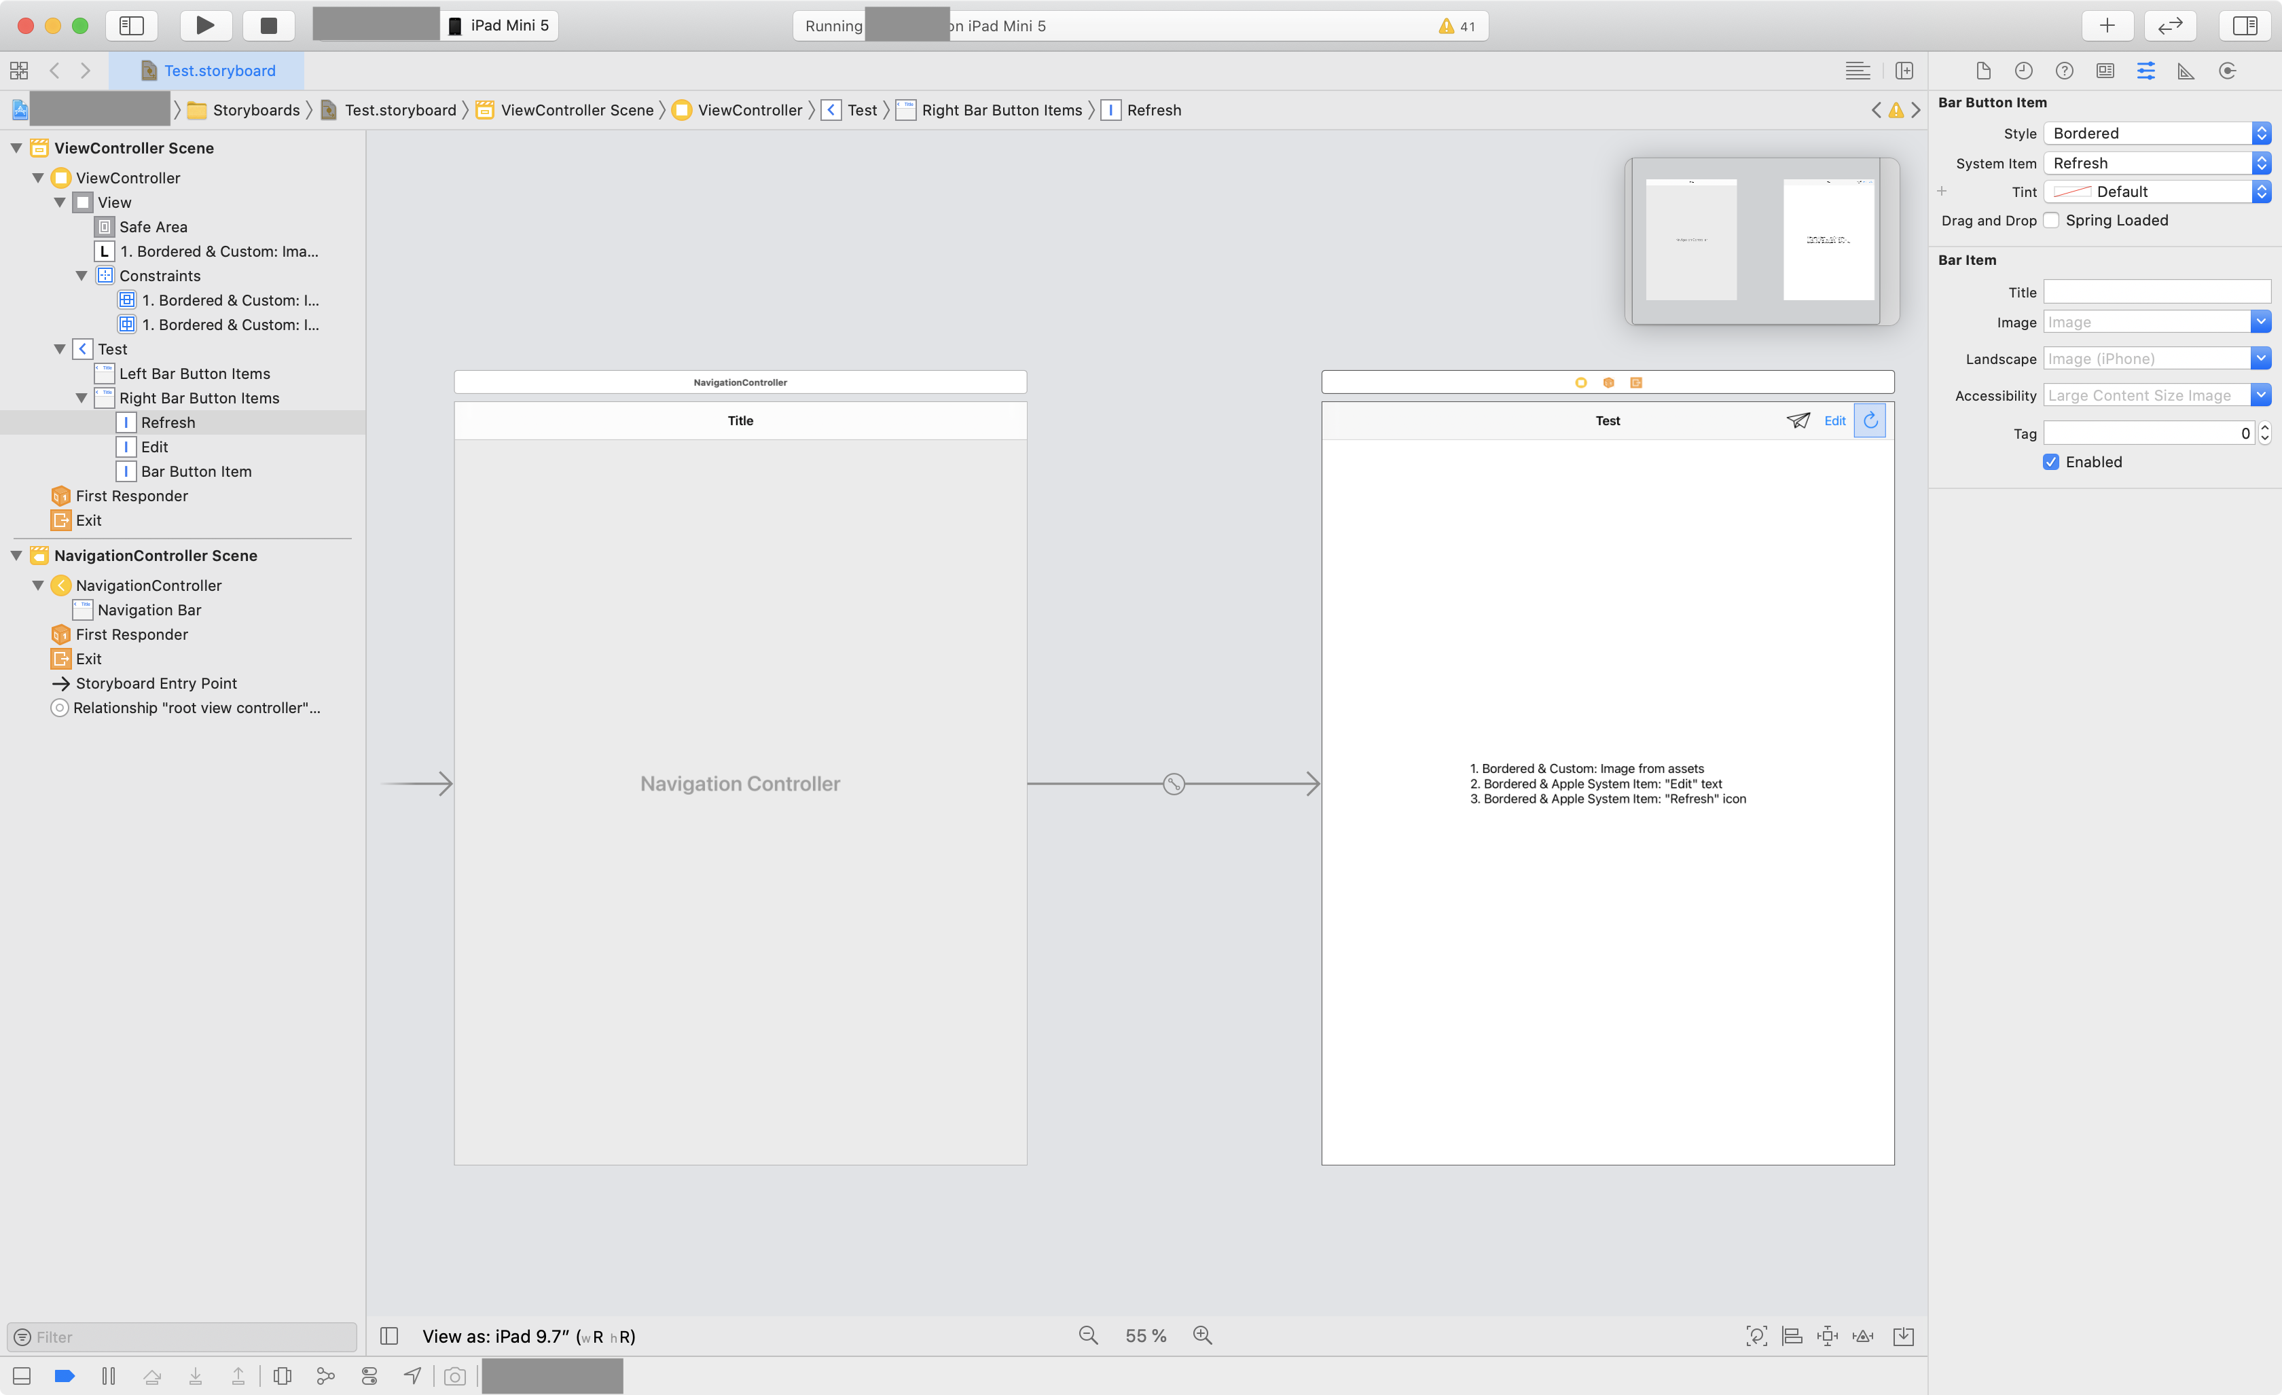Screen dimensions: 2282x1395
Task: Click the Run play button
Action: (204, 25)
